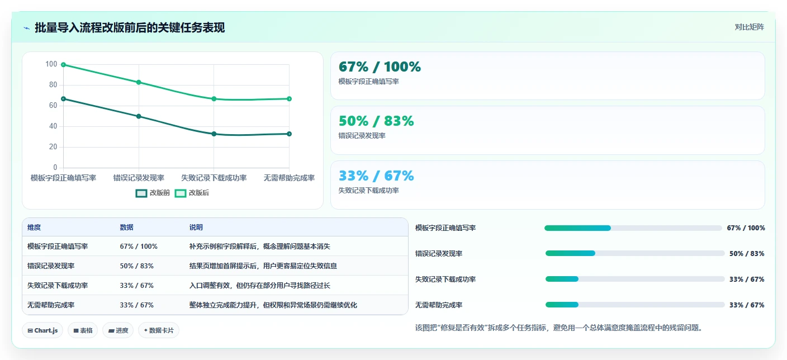Click the 对比矩阵 label in header

(x=749, y=27)
